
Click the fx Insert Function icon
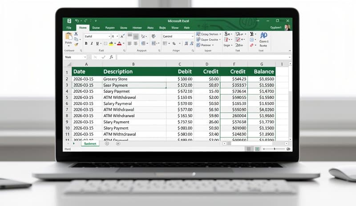(111, 57)
